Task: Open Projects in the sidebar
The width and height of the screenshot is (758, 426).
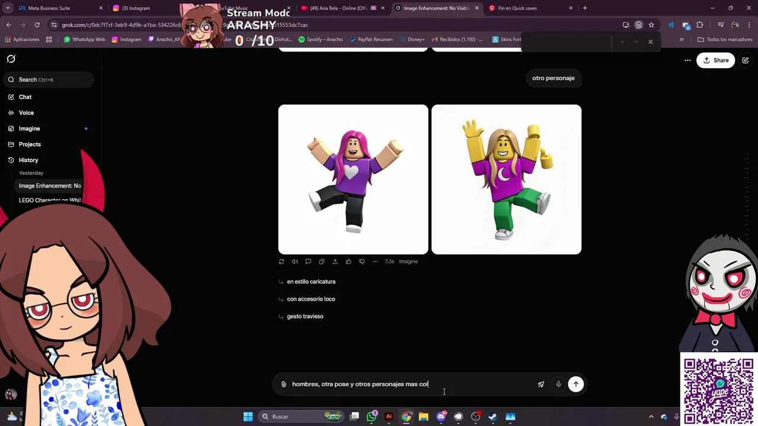Action: pos(30,144)
